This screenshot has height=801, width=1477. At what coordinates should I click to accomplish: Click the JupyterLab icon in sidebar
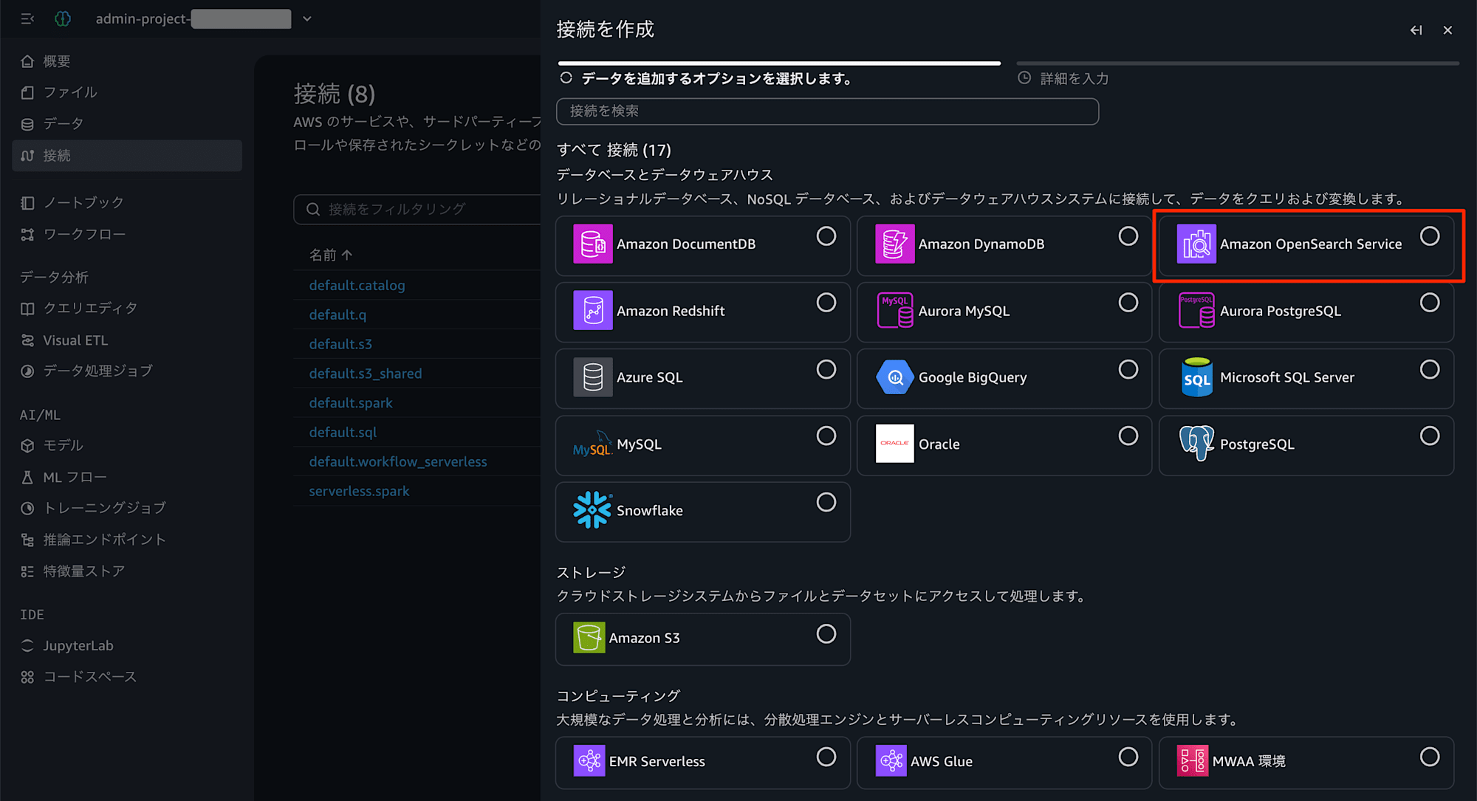27,645
